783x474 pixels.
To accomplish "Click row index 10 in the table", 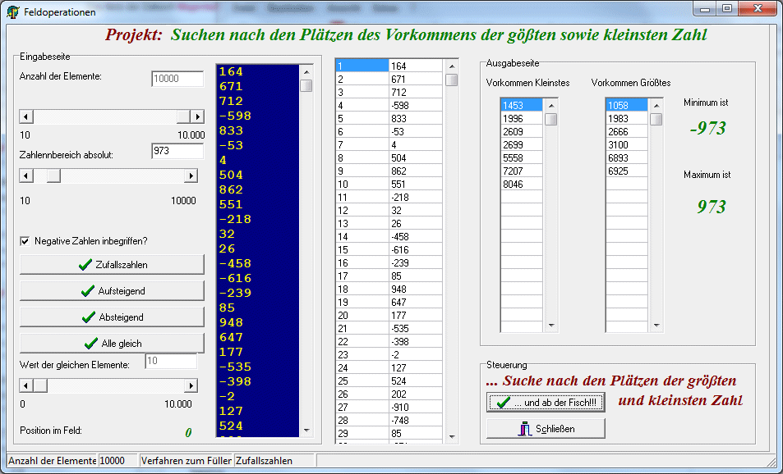I will [362, 185].
